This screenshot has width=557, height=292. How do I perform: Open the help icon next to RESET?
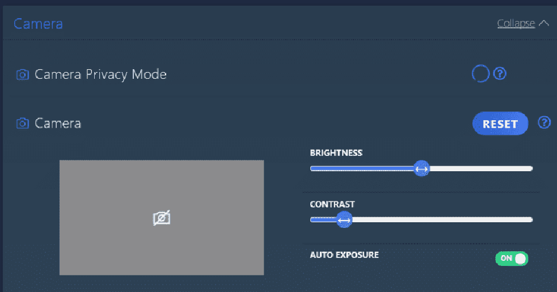[544, 122]
